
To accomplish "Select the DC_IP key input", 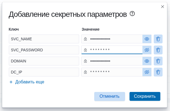I will pyautogui.click(x=44, y=72).
